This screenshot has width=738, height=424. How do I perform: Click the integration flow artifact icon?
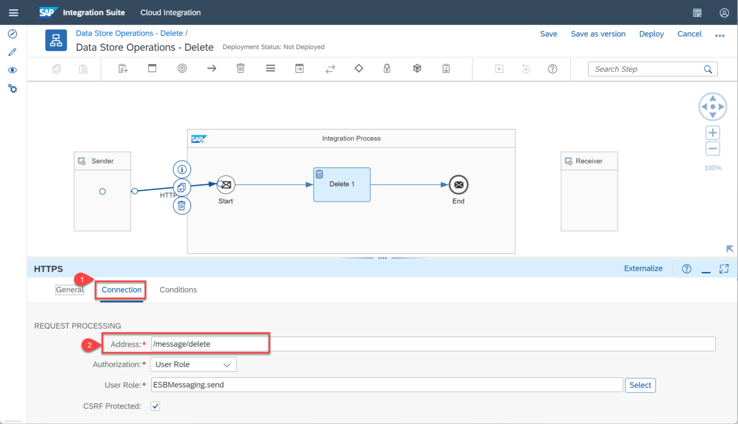[x=56, y=40]
